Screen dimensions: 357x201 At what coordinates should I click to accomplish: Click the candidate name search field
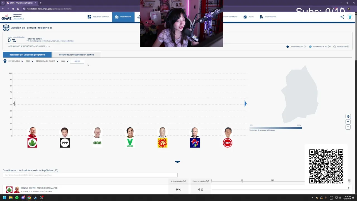click(90, 175)
